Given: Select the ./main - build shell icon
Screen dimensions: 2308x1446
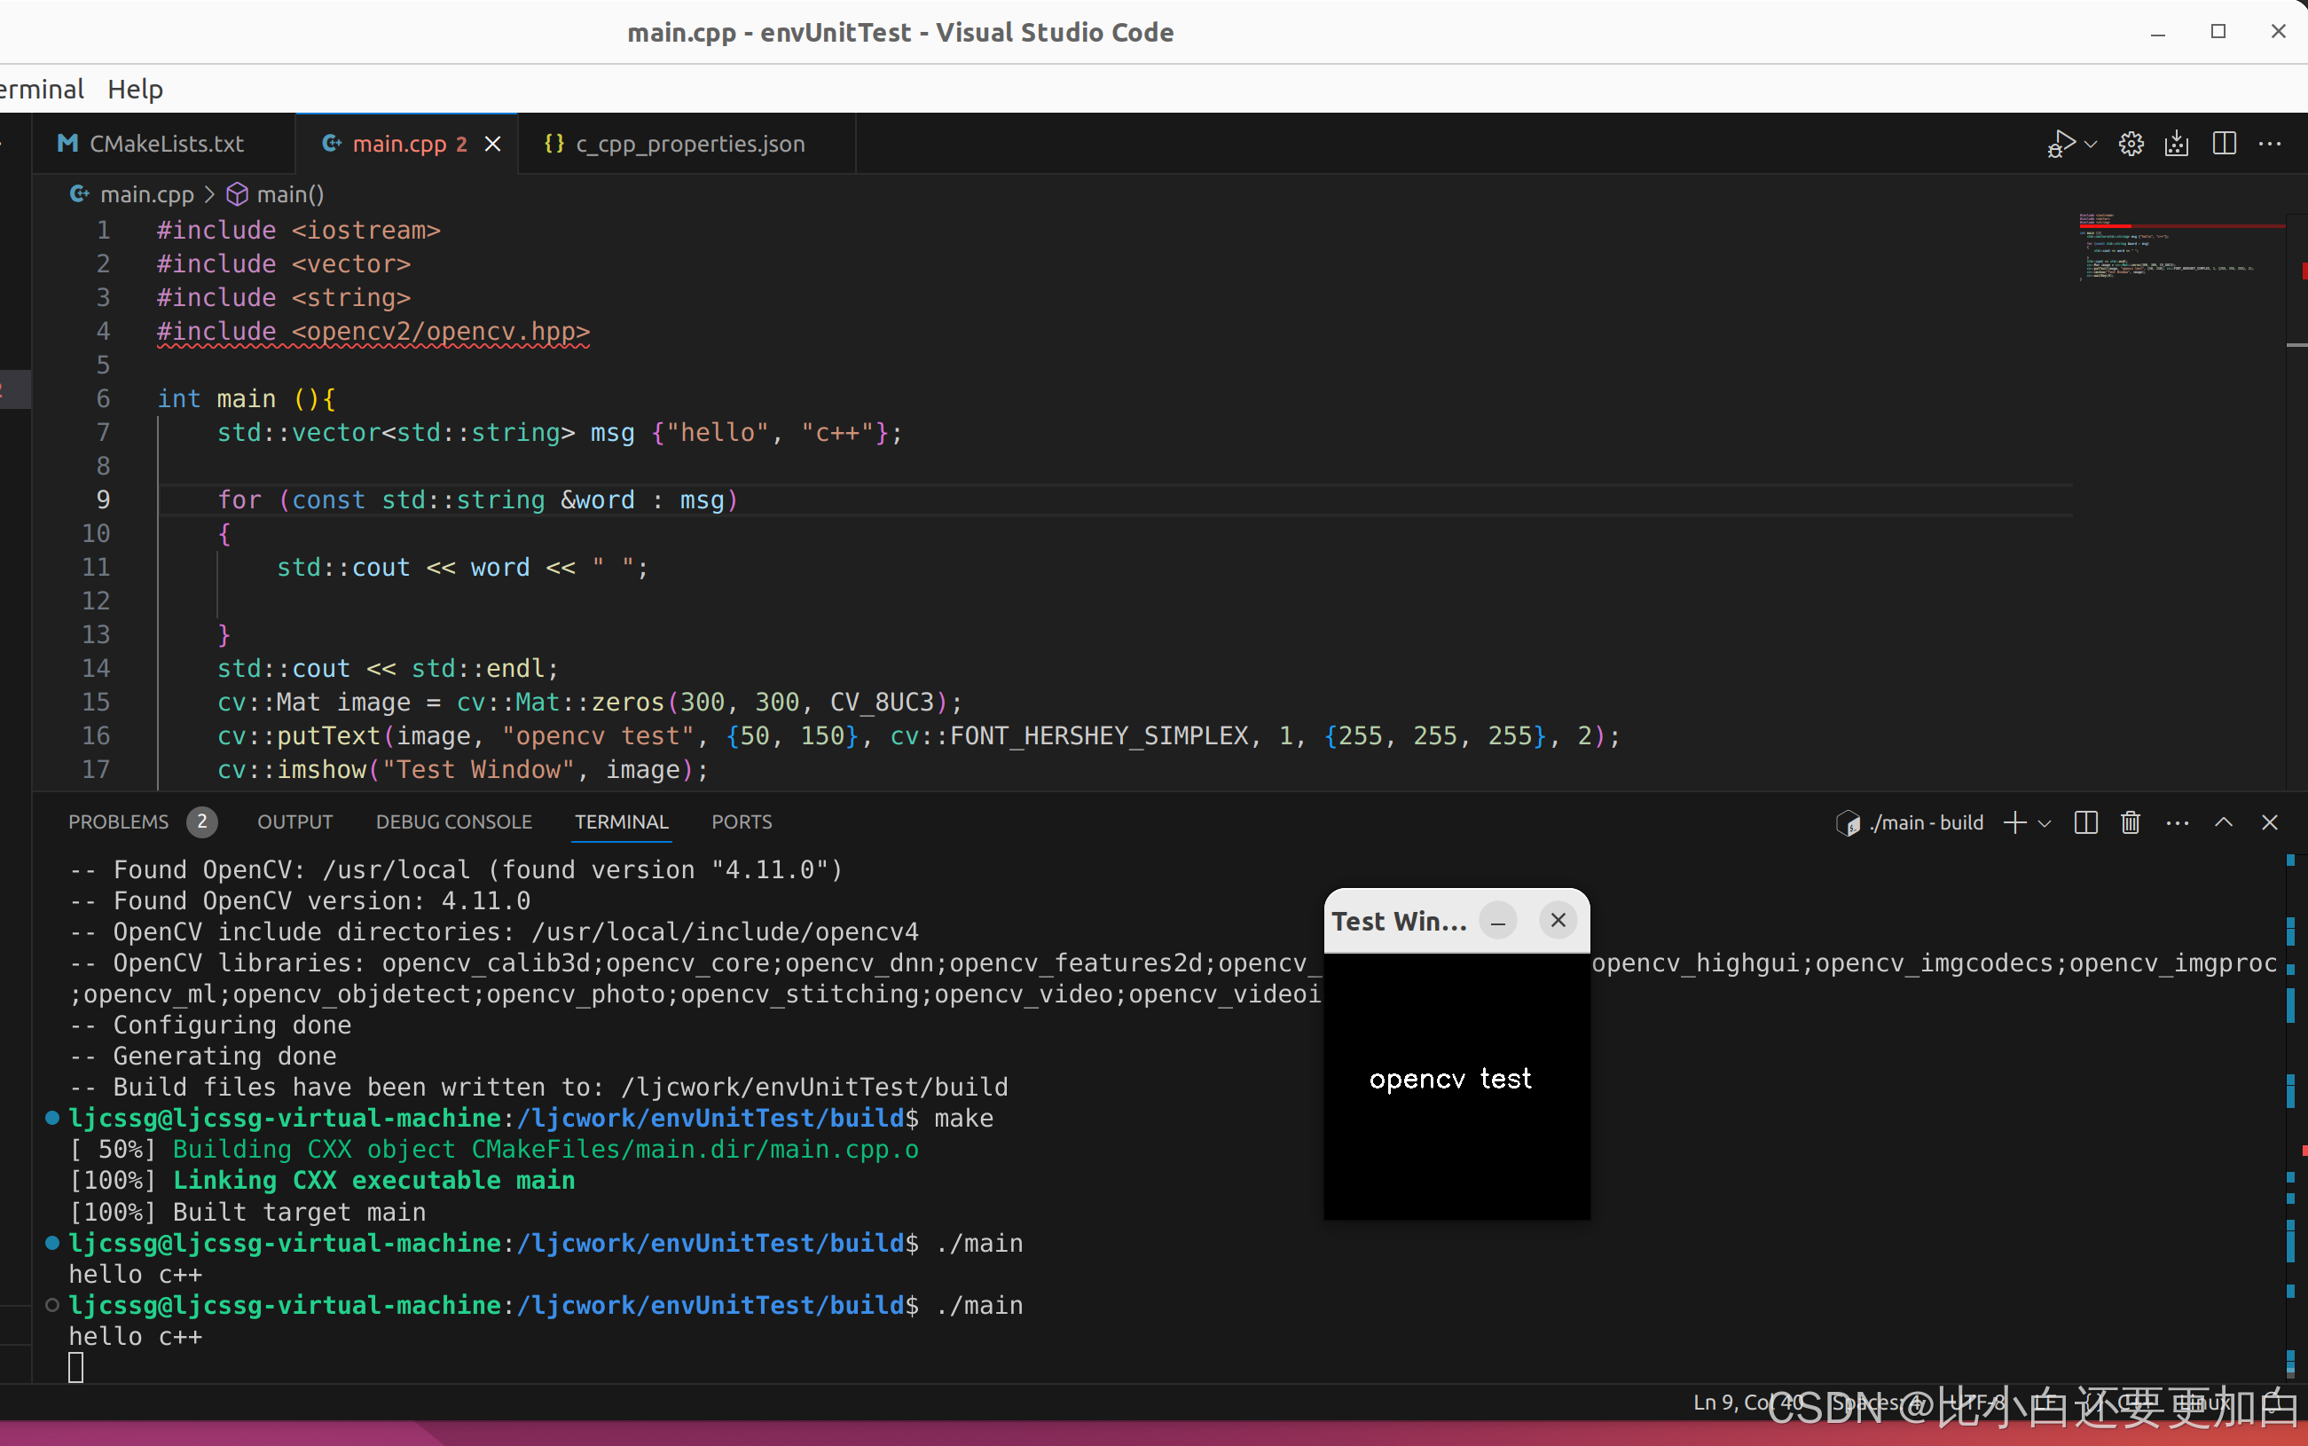Looking at the screenshot, I should pyautogui.click(x=1849, y=822).
